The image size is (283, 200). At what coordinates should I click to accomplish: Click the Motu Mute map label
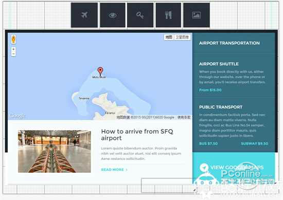pos(99,77)
